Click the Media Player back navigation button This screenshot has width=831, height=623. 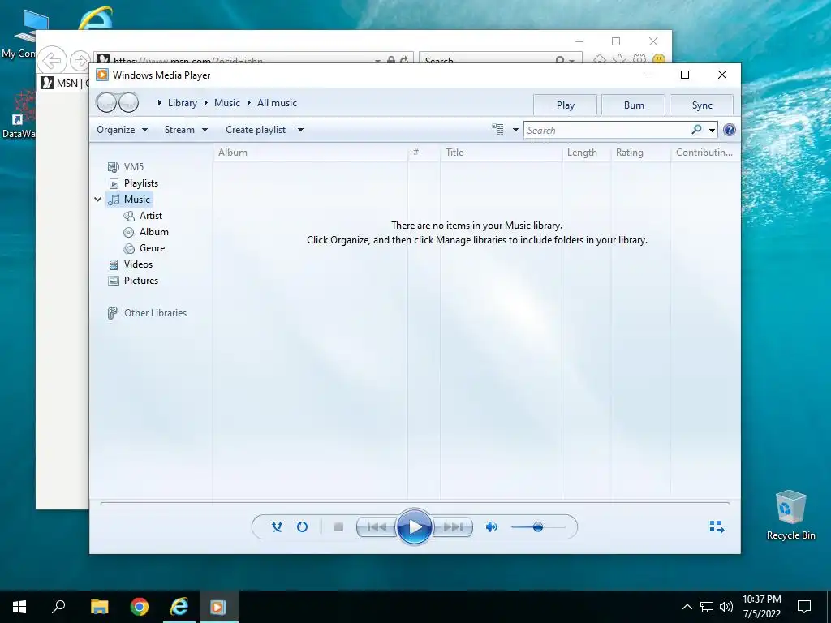[106, 102]
